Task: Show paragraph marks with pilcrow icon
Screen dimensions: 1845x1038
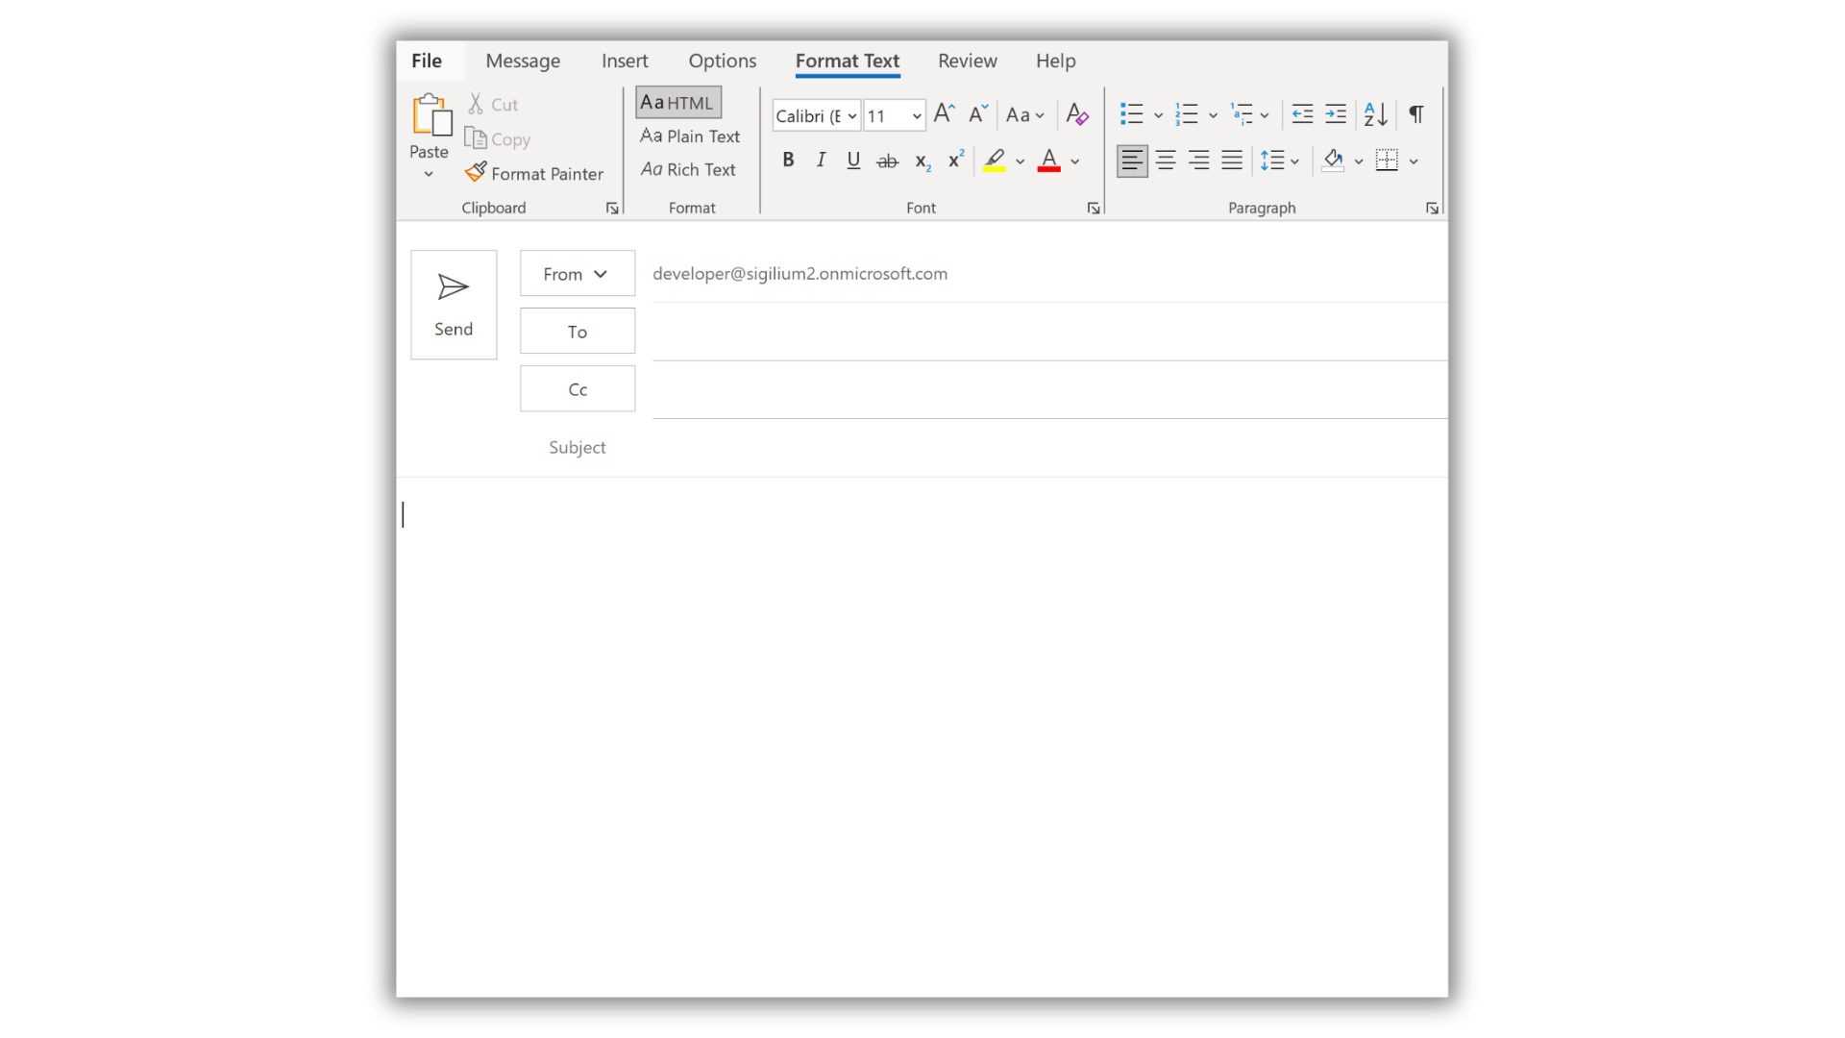Action: pyautogui.click(x=1416, y=114)
